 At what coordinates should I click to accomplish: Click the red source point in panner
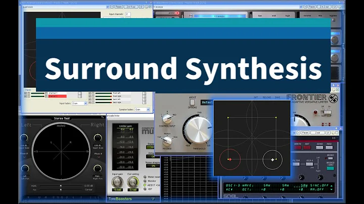230,160
